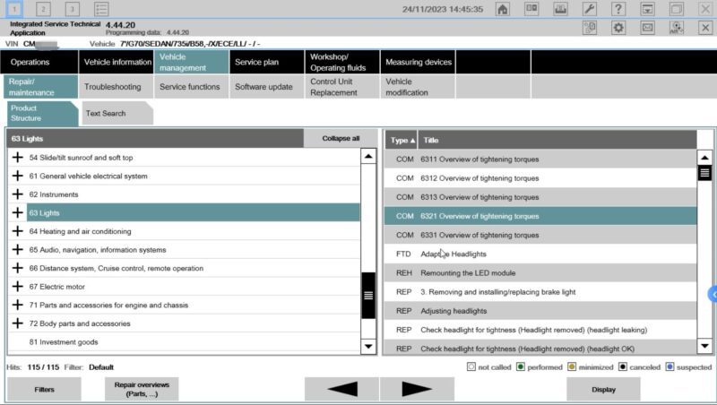Open the document copy icon in the second toolbar row
Screen dimensions: 717x405
tap(590, 28)
